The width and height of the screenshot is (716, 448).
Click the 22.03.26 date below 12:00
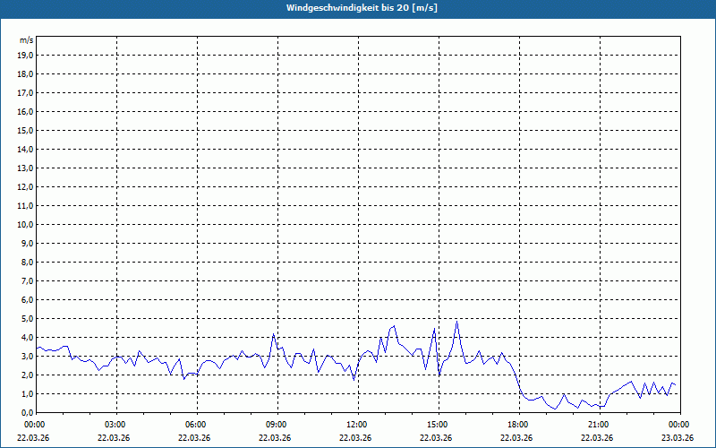[355, 438]
